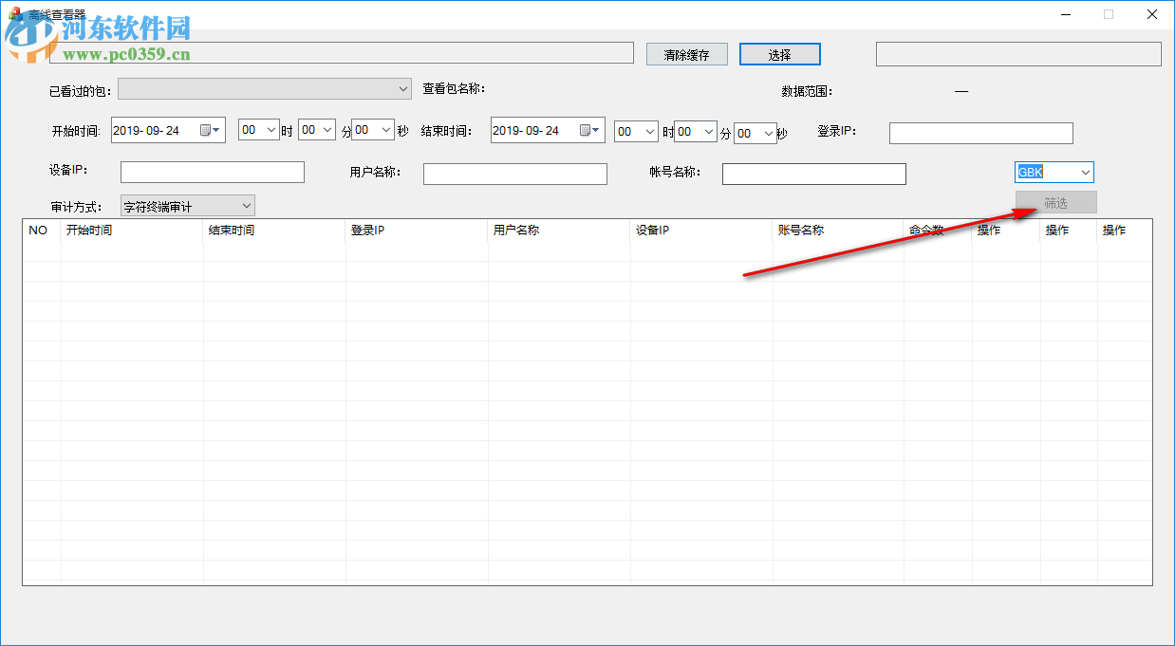Image resolution: width=1175 pixels, height=646 pixels.
Task: Minimize the 离线查看器 window
Action: (1065, 14)
